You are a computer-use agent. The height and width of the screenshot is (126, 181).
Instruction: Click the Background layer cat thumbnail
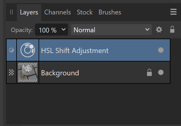pos(28,72)
